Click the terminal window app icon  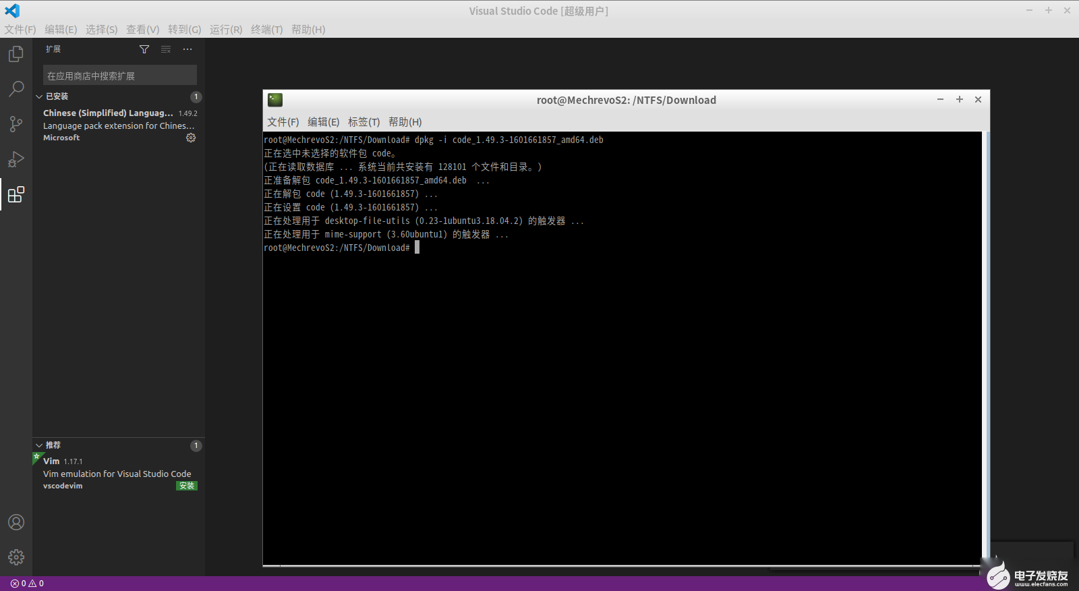click(x=275, y=100)
